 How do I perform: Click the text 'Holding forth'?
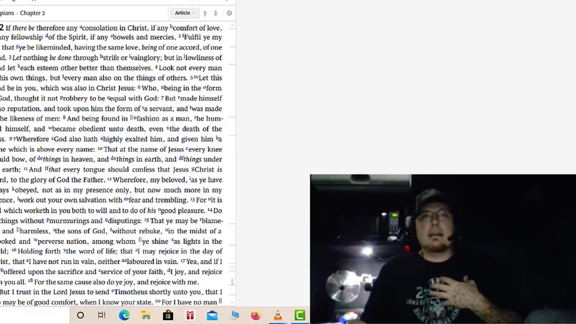tap(40, 252)
